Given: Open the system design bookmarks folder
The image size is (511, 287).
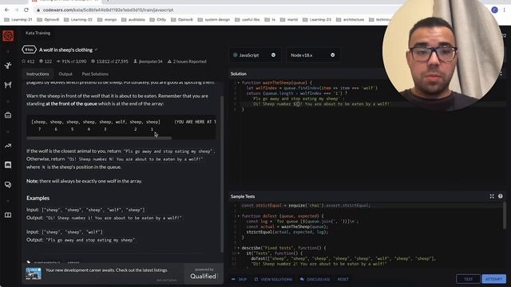Looking at the screenshot, I should click(x=214, y=19).
